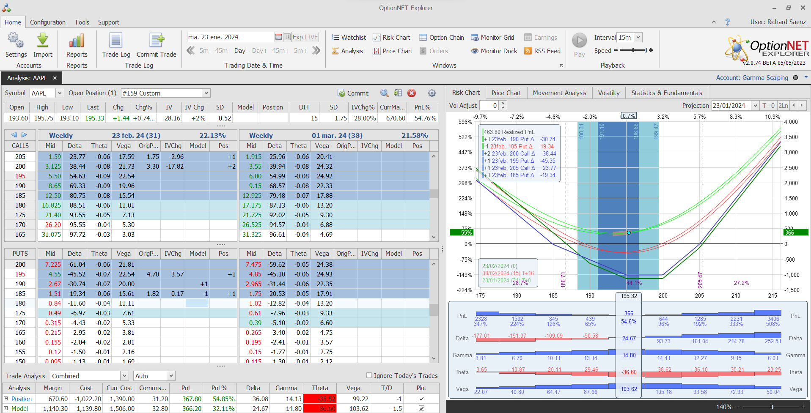The image size is (811, 413).
Task: Open the analysis panel gear settings
Action: tap(432, 93)
